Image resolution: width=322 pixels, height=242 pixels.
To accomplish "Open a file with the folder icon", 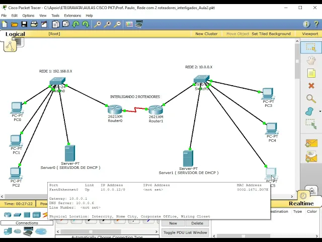I will click(x=15, y=25).
